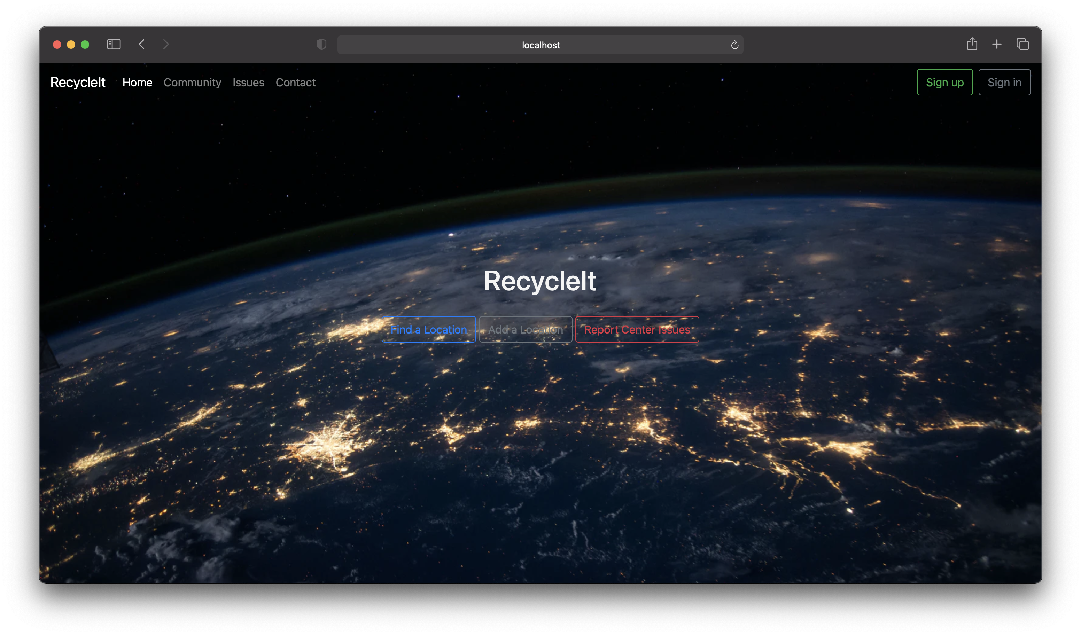Viewport: 1081px width, 635px height.
Task: Click the RecycleIt navbar brand
Action: [78, 82]
